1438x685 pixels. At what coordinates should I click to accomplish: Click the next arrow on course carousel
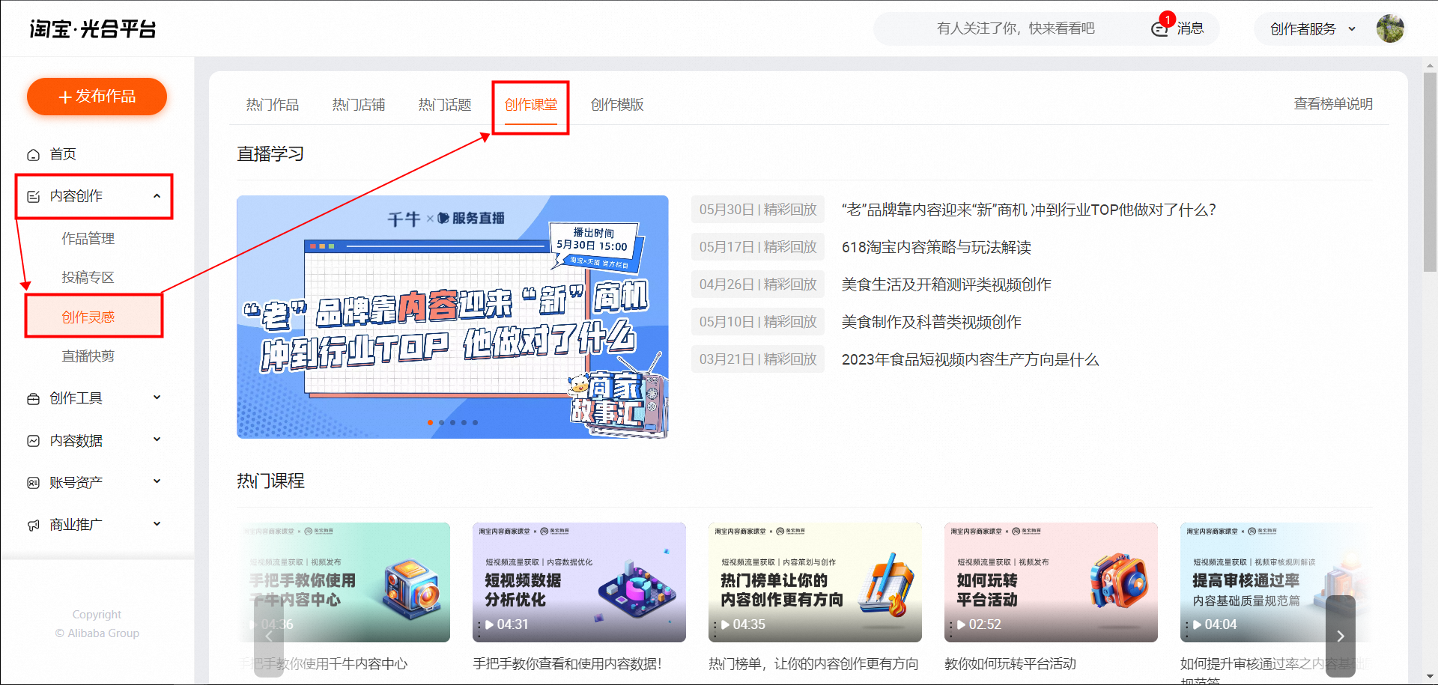(x=1340, y=636)
